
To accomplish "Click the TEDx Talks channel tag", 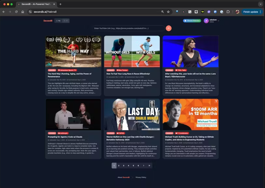I will [x=181, y=70].
